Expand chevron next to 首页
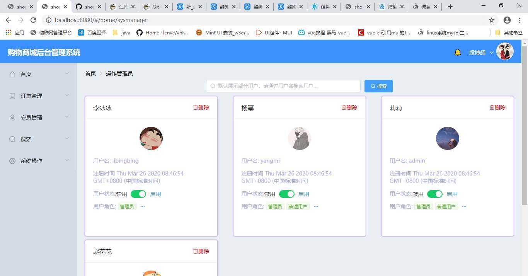The width and height of the screenshot is (528, 276). [x=67, y=73]
